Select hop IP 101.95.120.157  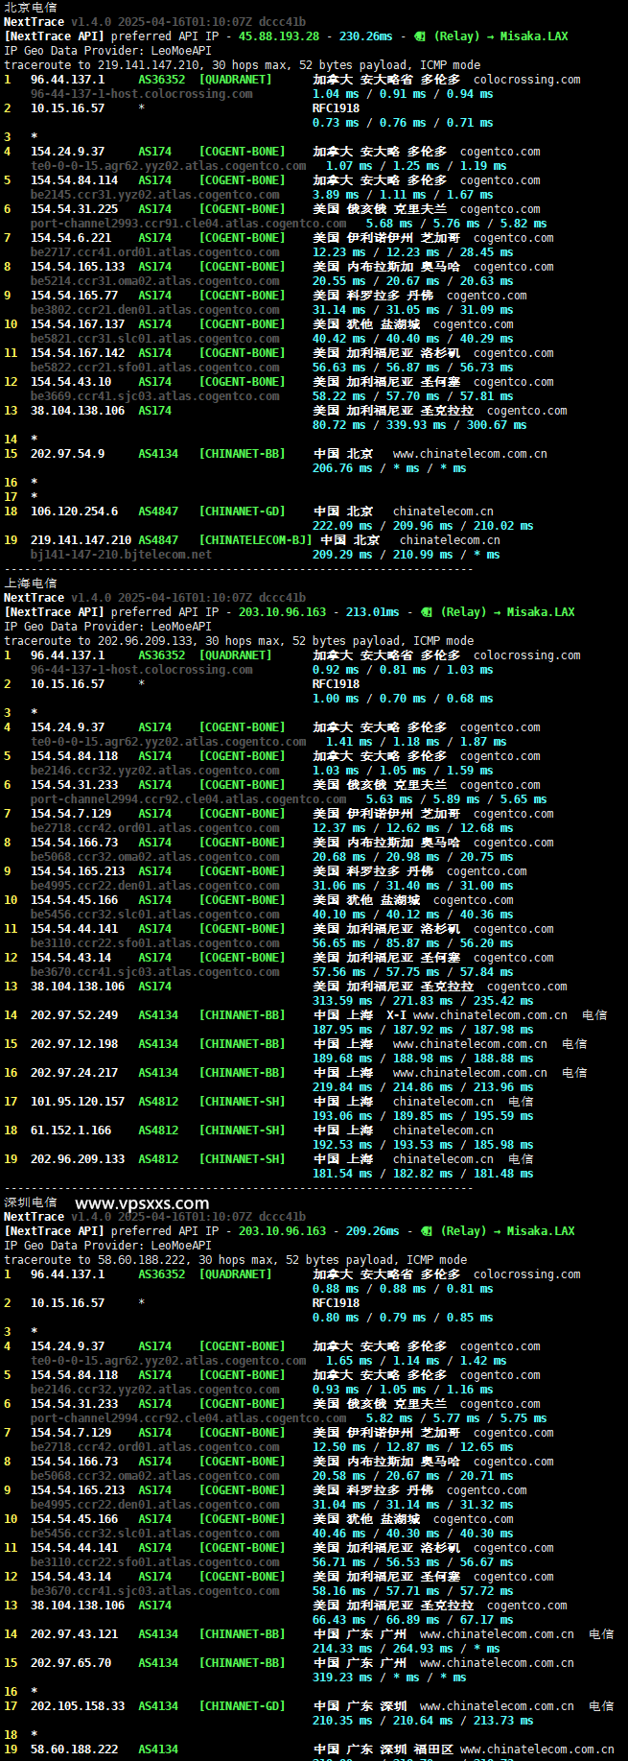coord(78,1101)
